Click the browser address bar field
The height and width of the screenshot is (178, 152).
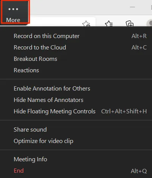pos(62,22)
